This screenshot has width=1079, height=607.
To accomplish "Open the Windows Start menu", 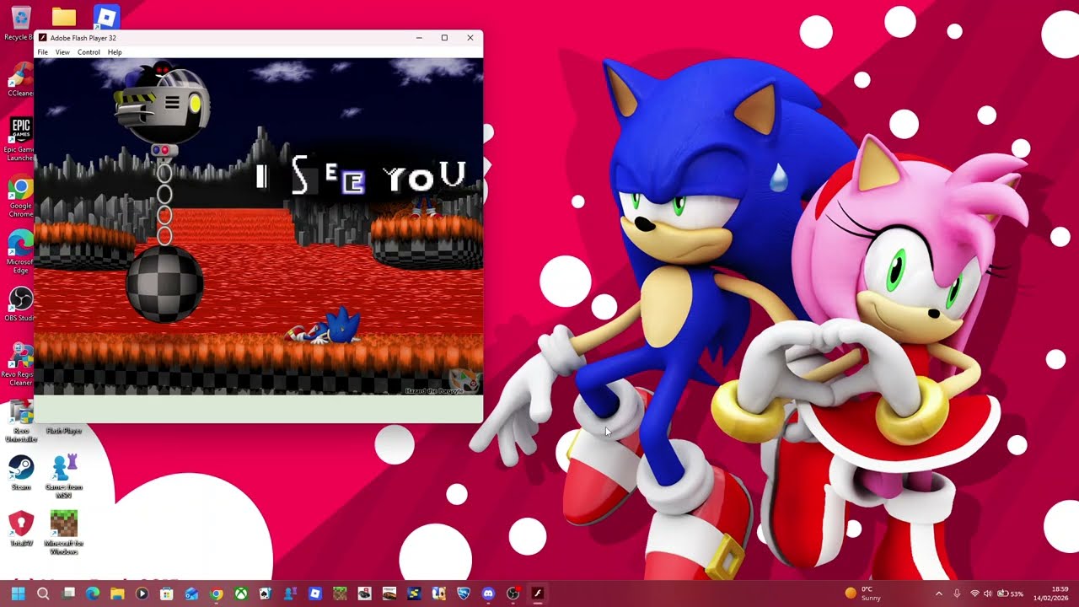I will click(19, 594).
